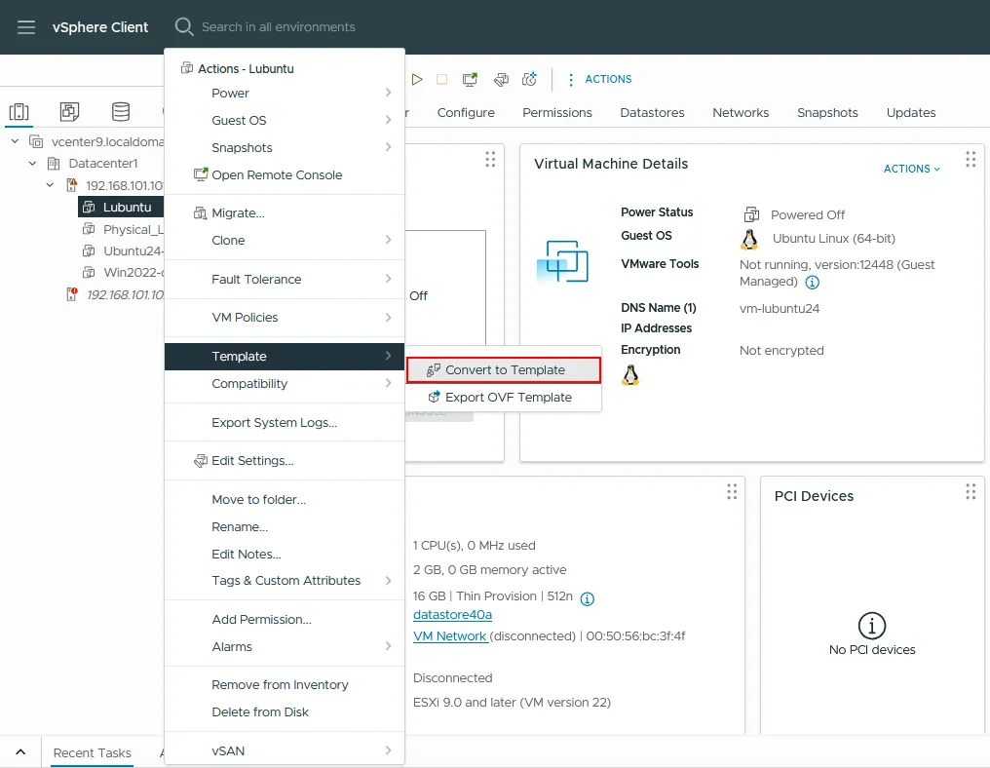Screen dimensions: 990x768
Task: Click the info icon beside VMware Tools status
Action: (x=813, y=283)
